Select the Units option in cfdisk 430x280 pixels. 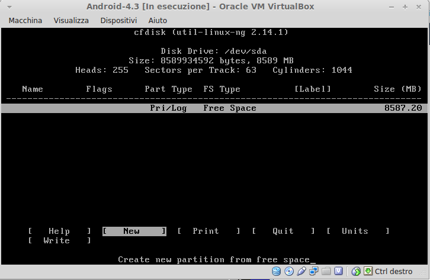tap(358, 231)
